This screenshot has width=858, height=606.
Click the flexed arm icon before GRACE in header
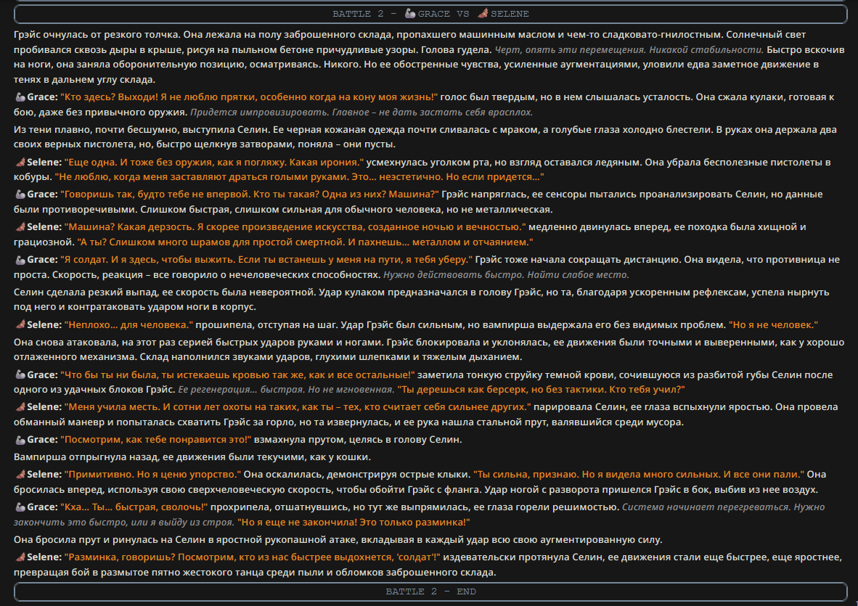pos(410,14)
